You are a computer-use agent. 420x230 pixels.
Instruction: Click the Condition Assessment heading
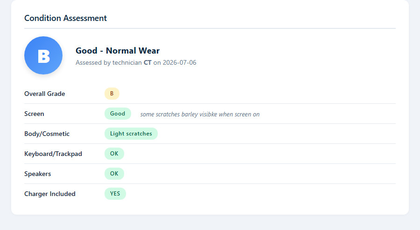click(66, 18)
